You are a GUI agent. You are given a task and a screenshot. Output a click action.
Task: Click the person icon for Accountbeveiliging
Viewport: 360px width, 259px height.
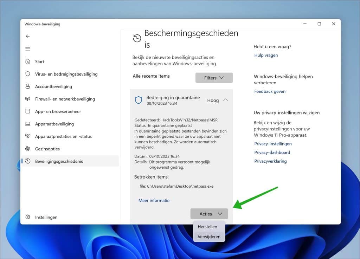pyautogui.click(x=28, y=86)
